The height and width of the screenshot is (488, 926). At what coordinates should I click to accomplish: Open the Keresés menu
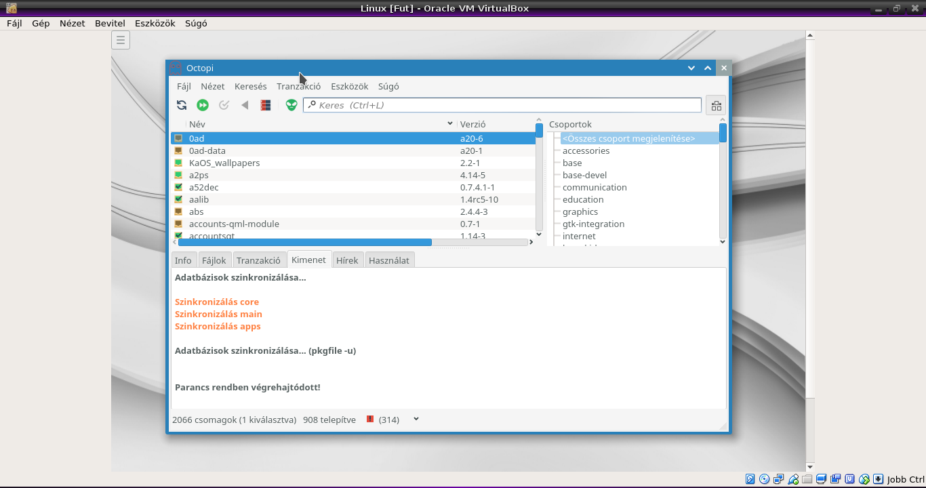click(x=251, y=86)
